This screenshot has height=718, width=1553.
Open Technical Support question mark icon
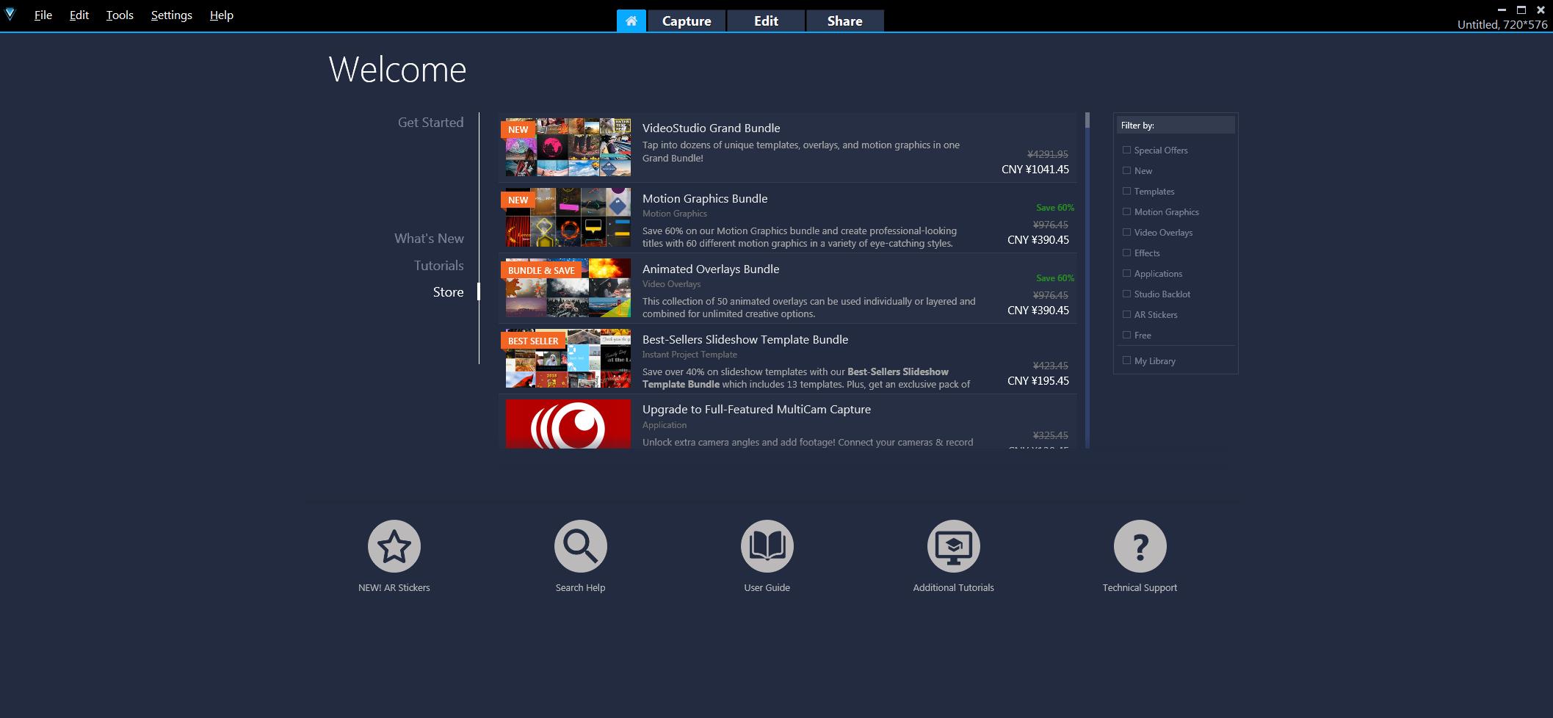coord(1140,546)
